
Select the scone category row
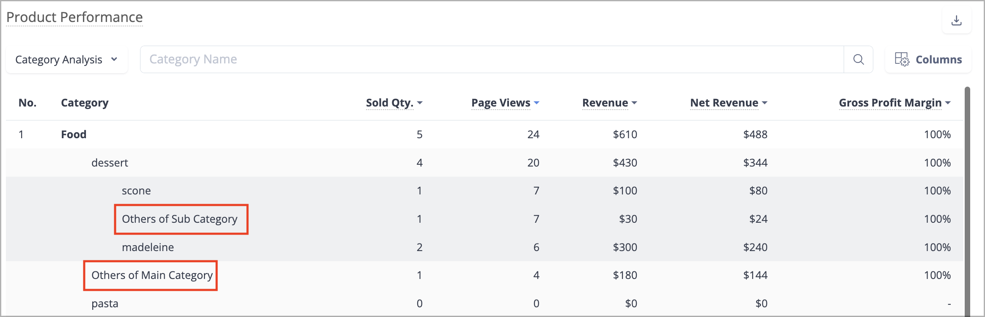484,191
